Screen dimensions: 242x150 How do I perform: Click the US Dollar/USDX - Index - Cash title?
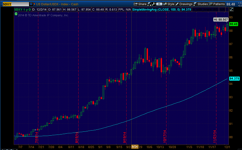pyautogui.click(x=57, y=4)
